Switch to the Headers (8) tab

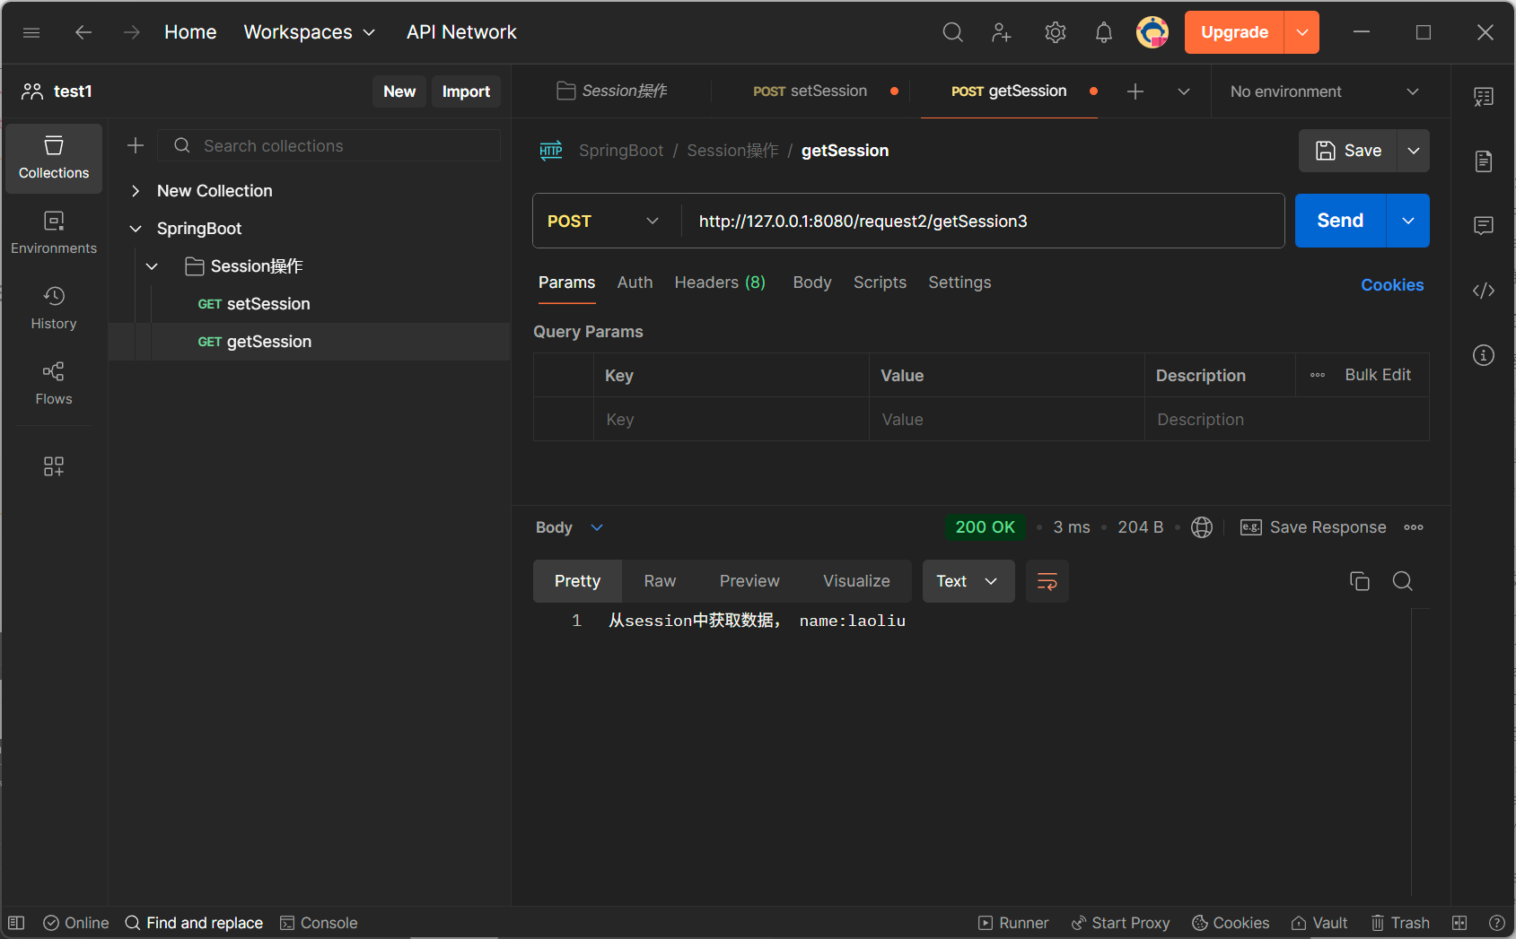(720, 283)
